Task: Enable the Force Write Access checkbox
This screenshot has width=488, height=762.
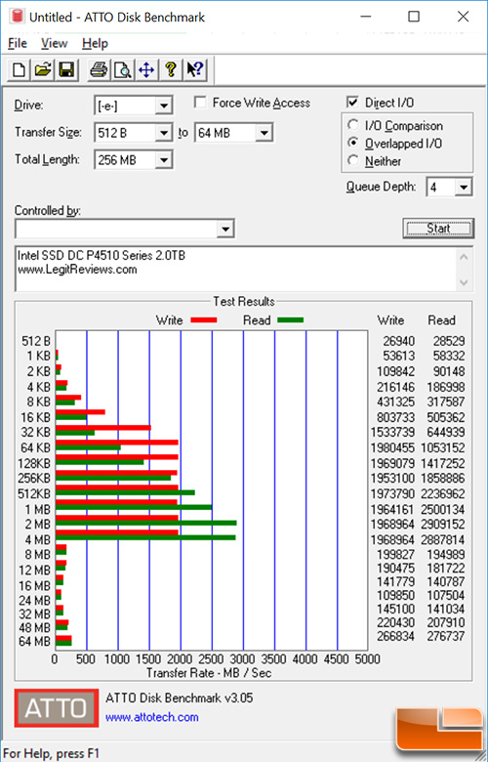Action: (x=199, y=103)
